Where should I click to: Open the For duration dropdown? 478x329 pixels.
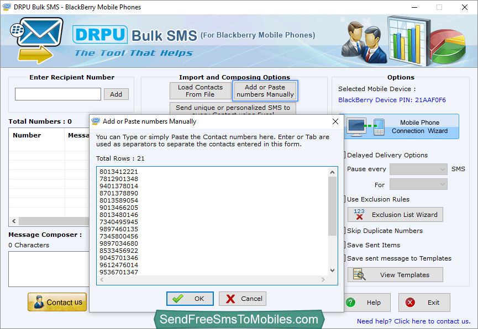click(418, 184)
